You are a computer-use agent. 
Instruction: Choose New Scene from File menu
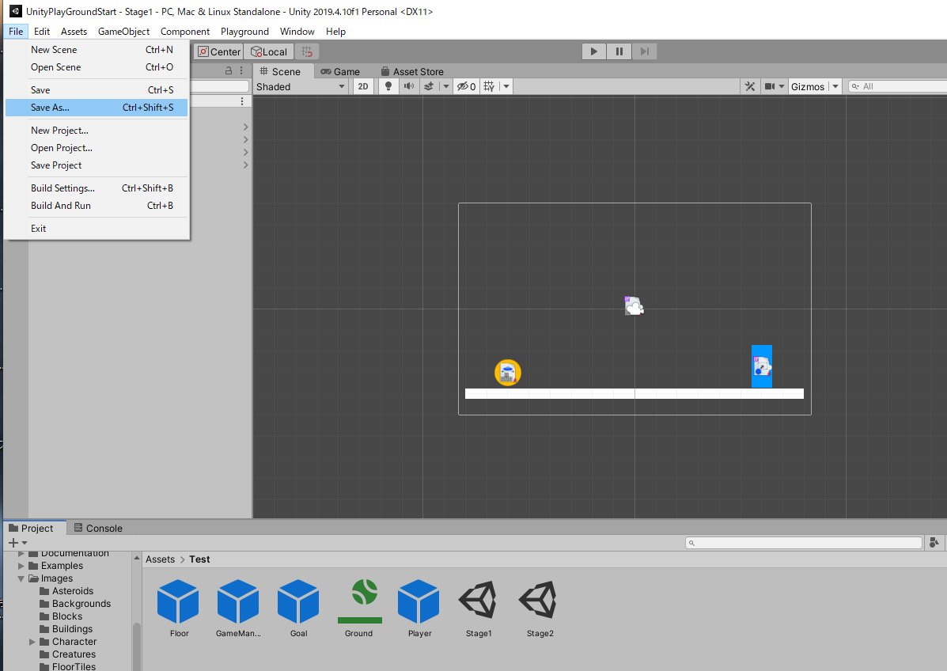[97, 50]
